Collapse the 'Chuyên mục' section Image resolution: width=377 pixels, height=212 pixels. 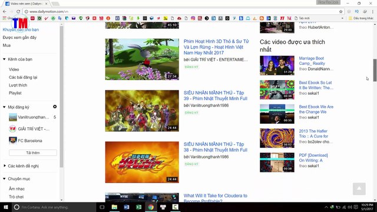pos(4,179)
